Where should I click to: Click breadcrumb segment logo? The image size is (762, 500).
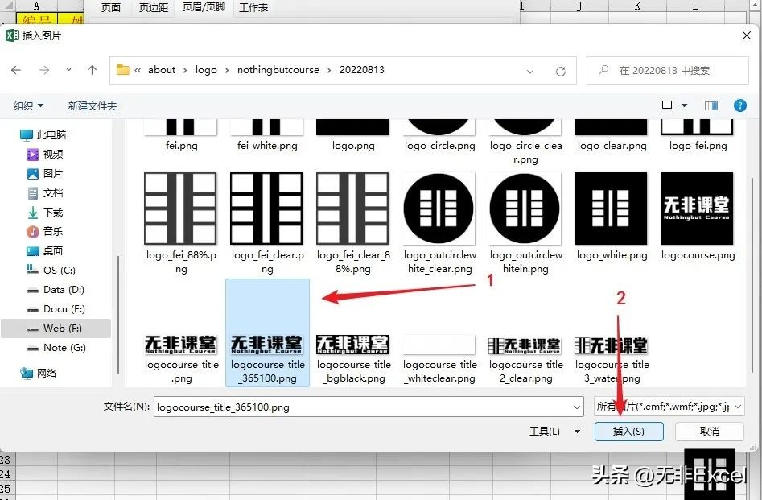tap(206, 70)
